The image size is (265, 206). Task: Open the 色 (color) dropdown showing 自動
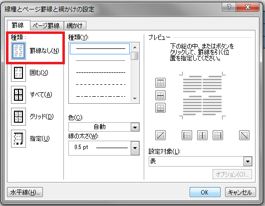(104, 127)
